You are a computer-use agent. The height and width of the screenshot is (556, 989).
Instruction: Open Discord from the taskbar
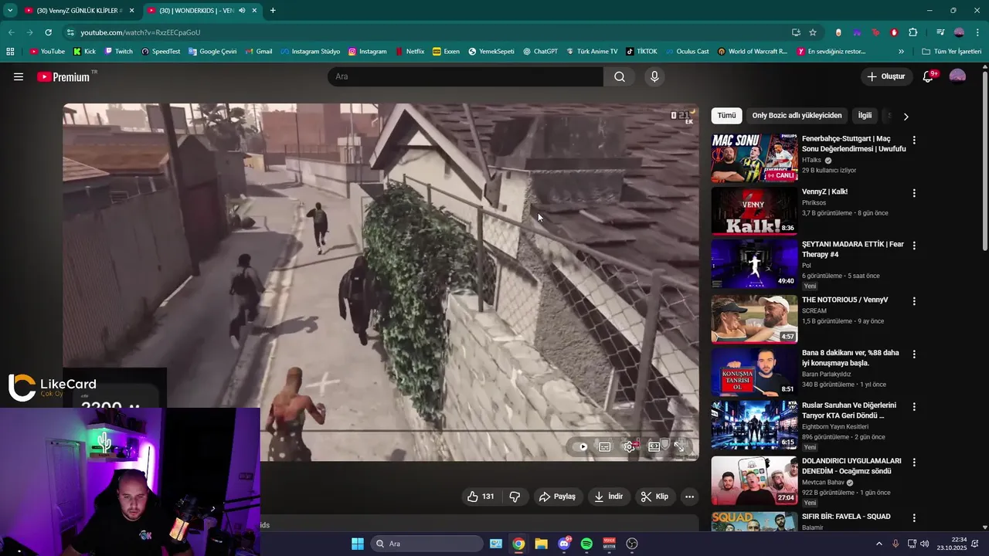click(564, 544)
